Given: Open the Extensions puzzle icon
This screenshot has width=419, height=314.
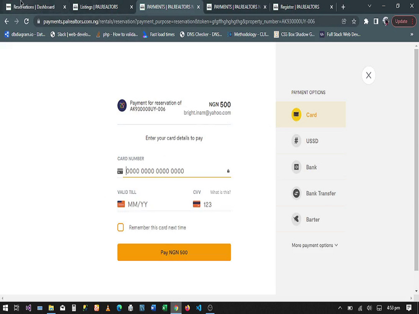Looking at the screenshot, I should 366,21.
